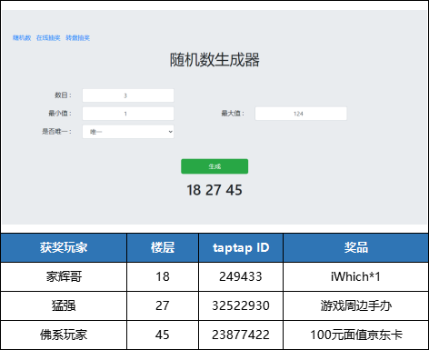This screenshot has height=350, width=429.
Task: Select floor cell 27 in table
Action: (x=163, y=305)
